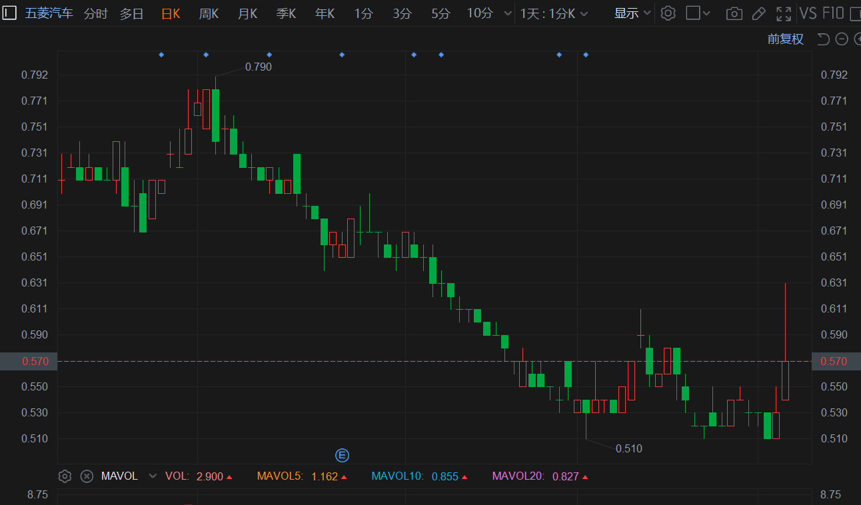Expand more minute intervals after 10分
Screen dimensions: 861x505
[508, 13]
